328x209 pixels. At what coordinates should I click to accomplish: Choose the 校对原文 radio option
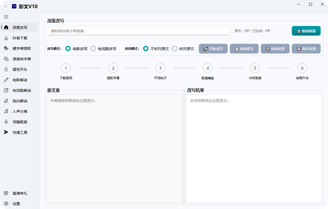tap(175, 49)
